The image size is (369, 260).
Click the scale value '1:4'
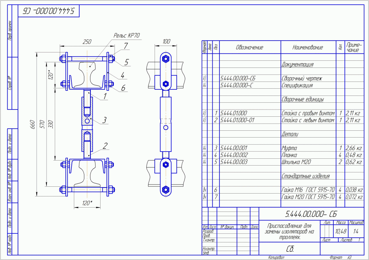[x=356, y=231]
